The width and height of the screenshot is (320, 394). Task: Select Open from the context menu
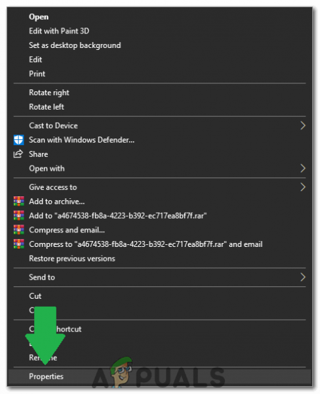click(x=39, y=17)
